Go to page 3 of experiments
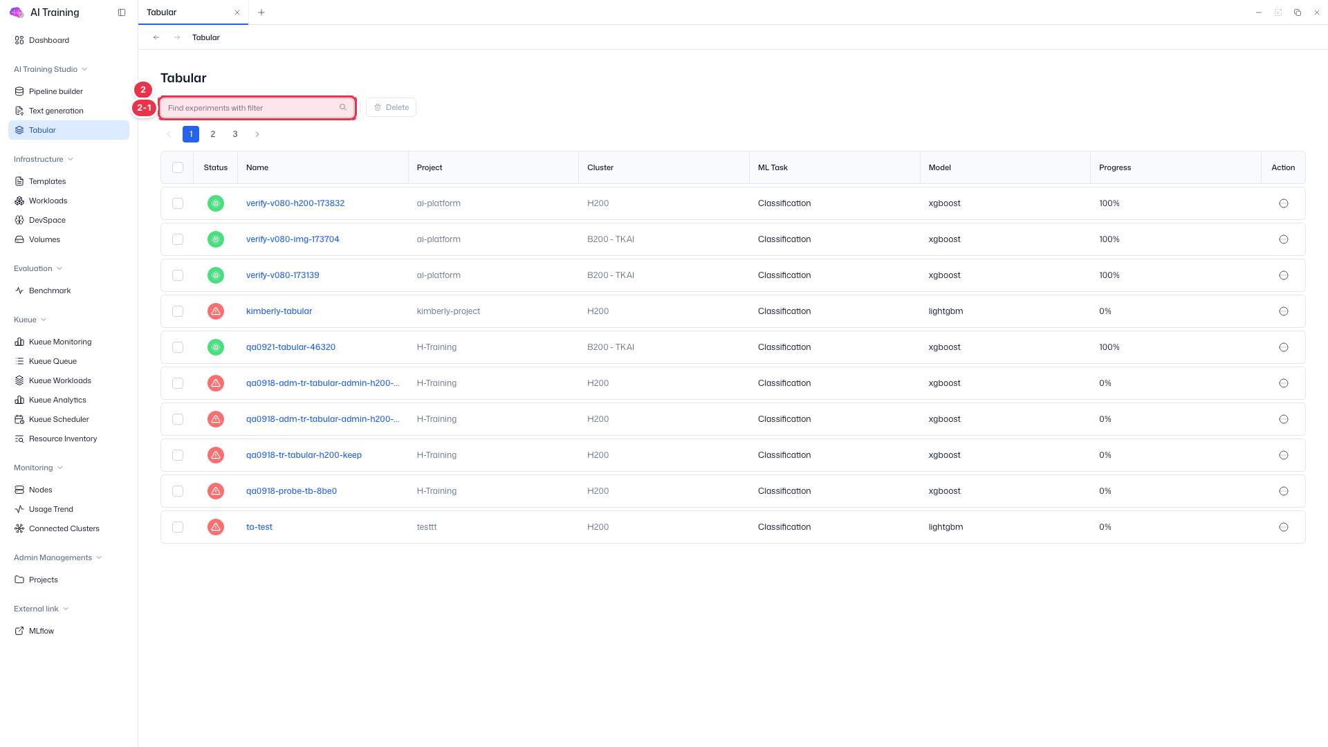 coord(235,134)
